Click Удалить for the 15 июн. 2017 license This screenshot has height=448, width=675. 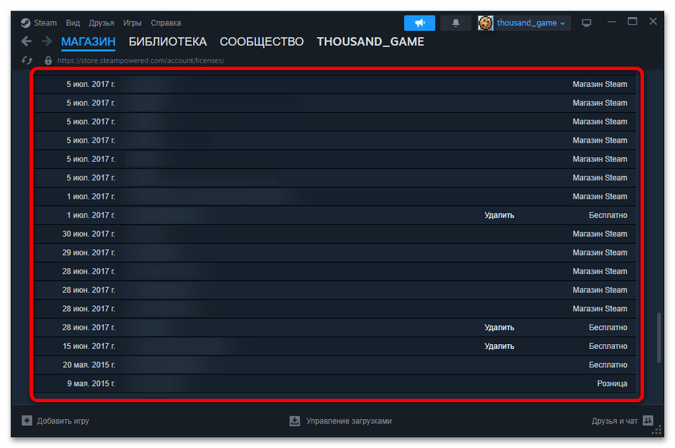coord(499,346)
